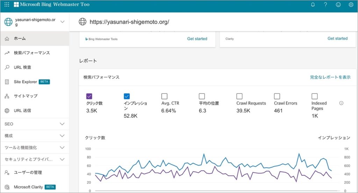Click Get started on Bing Webmaster Tools card
The image size is (358, 193).
point(197,39)
